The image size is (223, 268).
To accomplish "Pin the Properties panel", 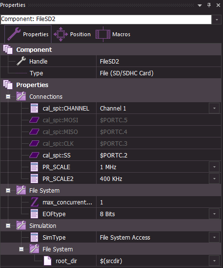I will point(209,5).
